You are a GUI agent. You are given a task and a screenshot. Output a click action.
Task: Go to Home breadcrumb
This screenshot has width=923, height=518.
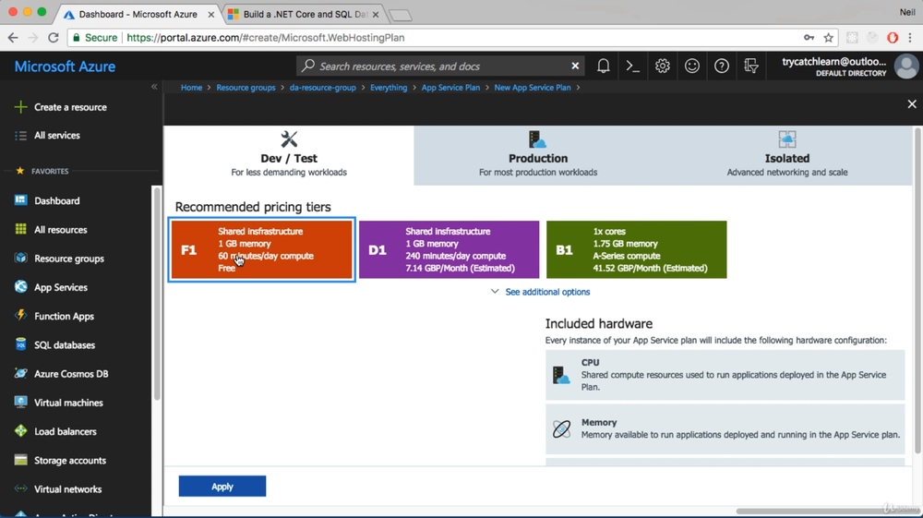[191, 87]
